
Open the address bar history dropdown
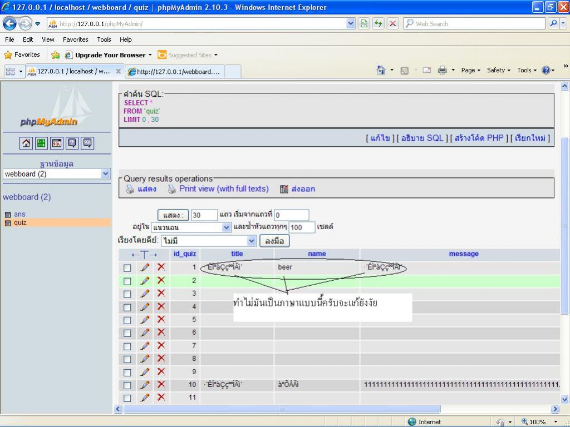351,24
